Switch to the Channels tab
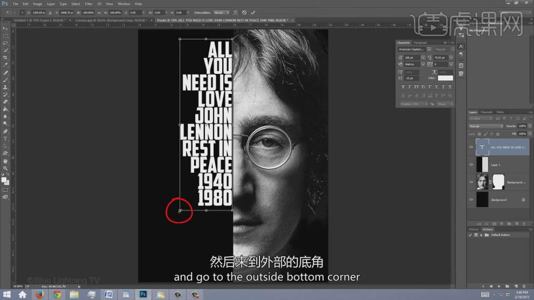This screenshot has width=534, height=300. [x=487, y=112]
